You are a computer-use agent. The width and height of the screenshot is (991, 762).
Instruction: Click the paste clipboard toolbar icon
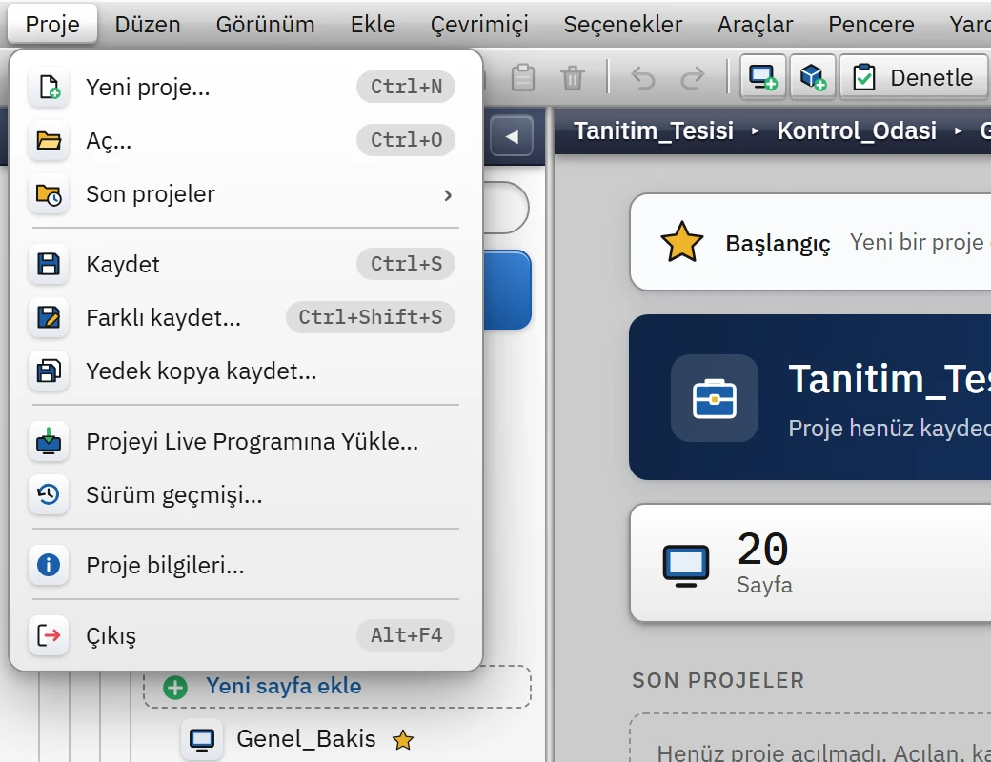(523, 78)
